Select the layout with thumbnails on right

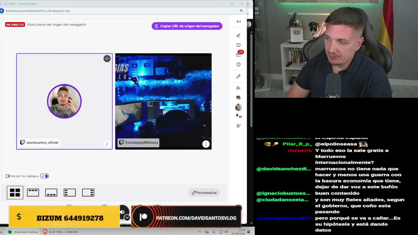coord(88,193)
